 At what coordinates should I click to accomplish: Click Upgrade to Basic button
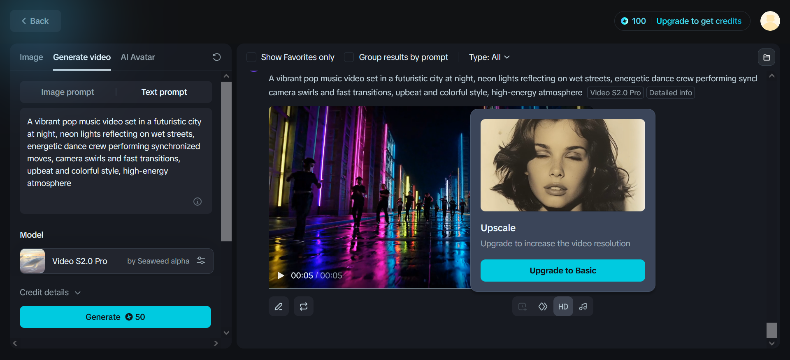click(x=563, y=271)
